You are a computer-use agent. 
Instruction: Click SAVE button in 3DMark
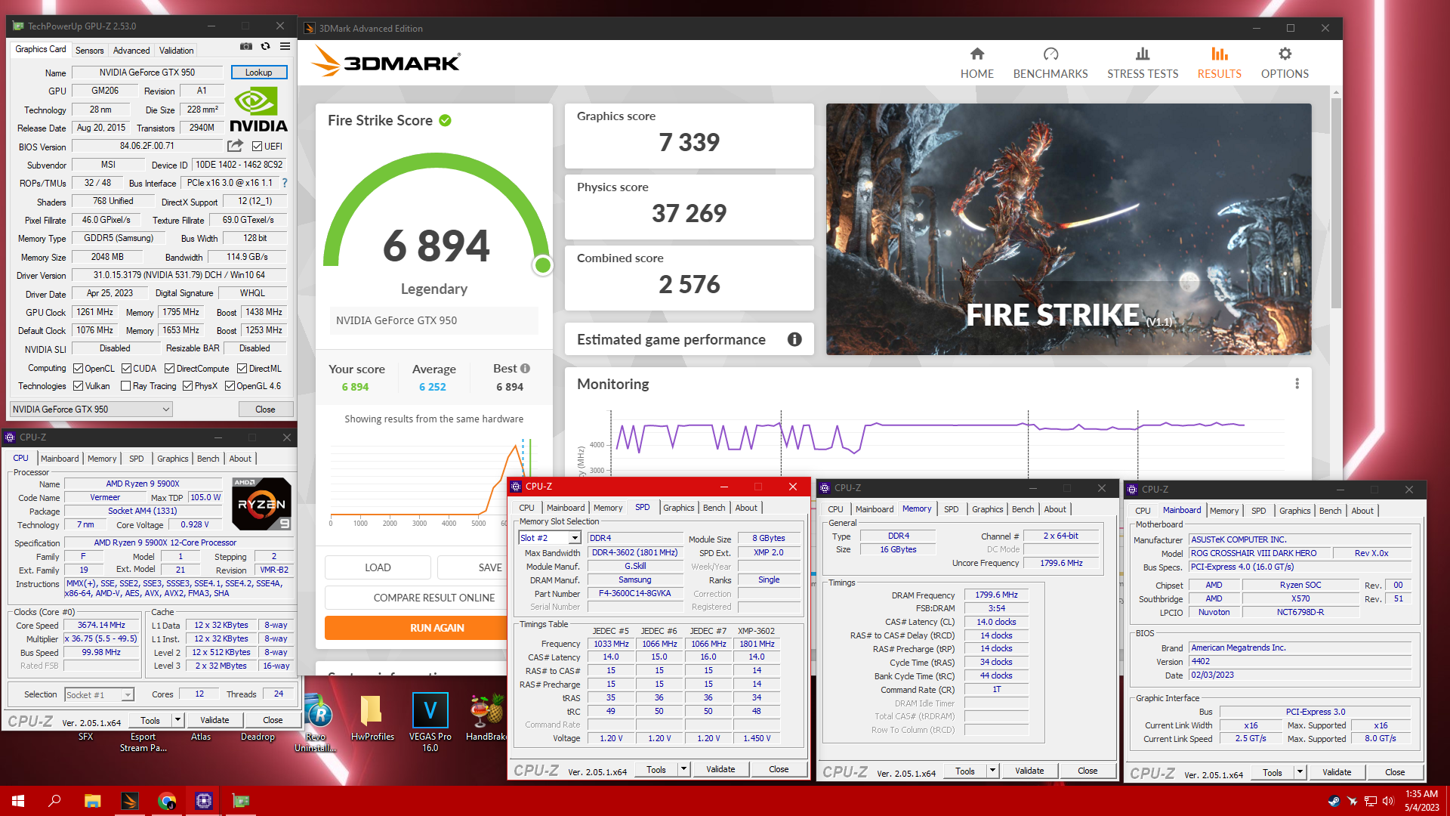490,567
